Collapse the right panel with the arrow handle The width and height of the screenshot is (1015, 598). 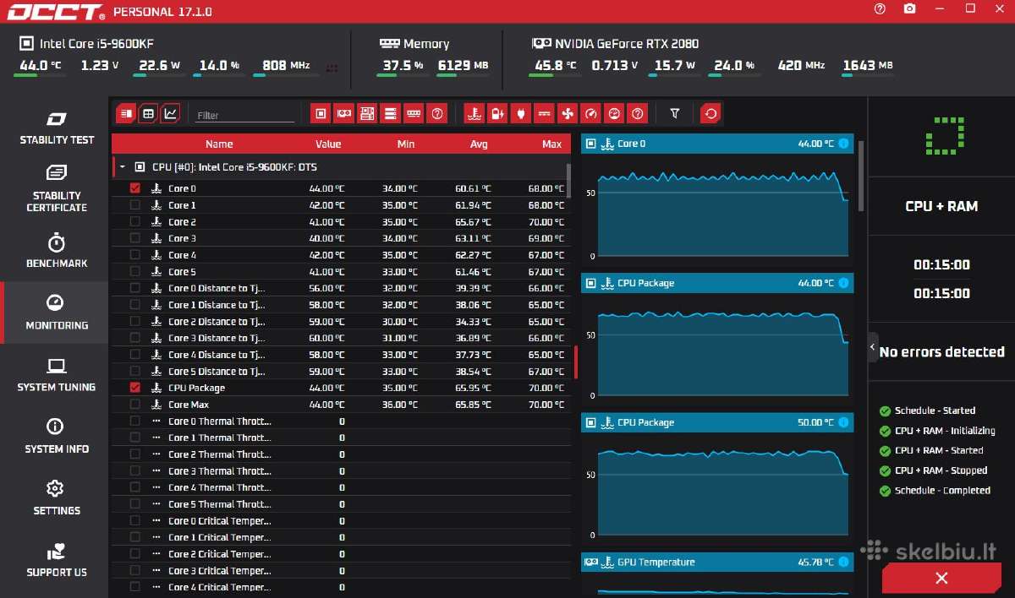pyautogui.click(x=872, y=347)
